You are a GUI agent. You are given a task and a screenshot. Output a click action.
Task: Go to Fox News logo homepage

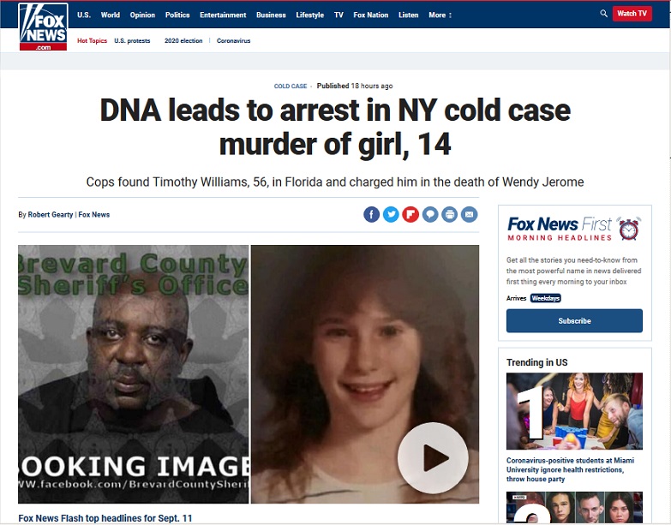coord(43,27)
